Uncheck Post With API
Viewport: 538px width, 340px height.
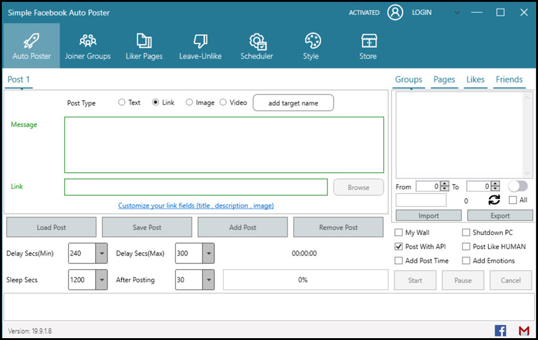[398, 247]
